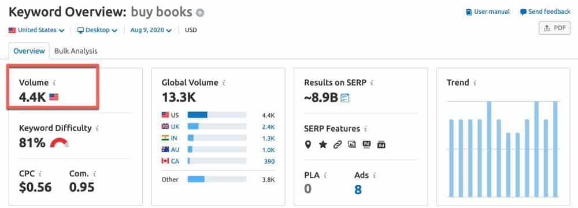578x208 pixels.
Task: Open the Aug 9, 2020 date dropdown
Action: (x=151, y=30)
